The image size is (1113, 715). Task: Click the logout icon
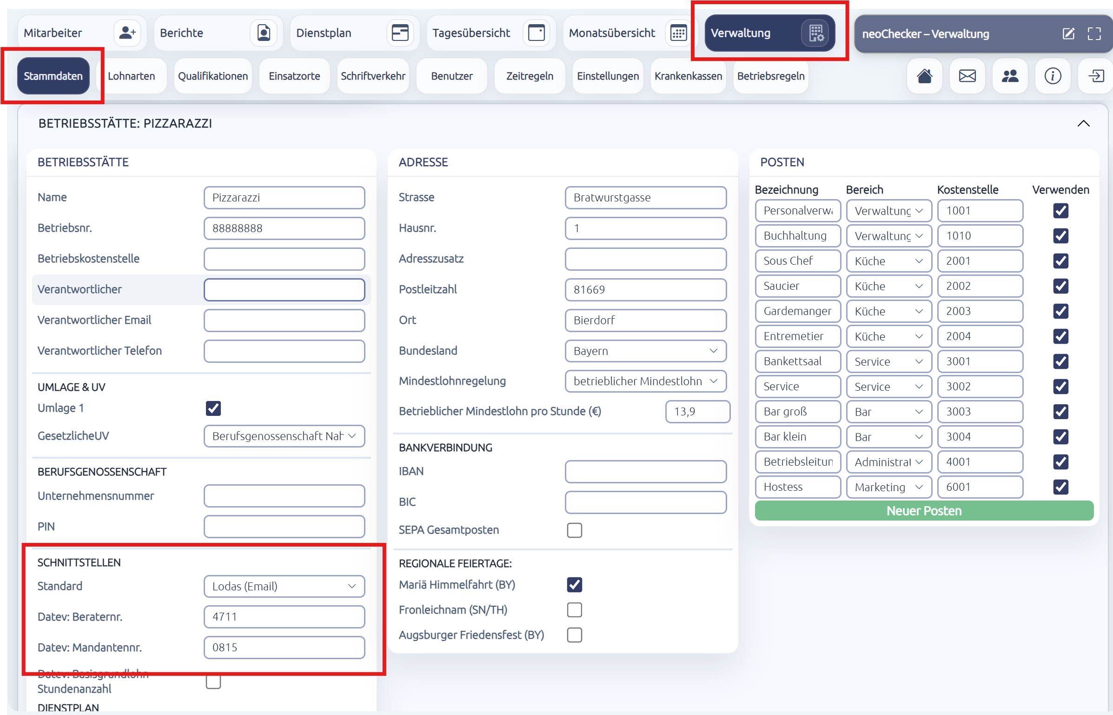[1095, 76]
